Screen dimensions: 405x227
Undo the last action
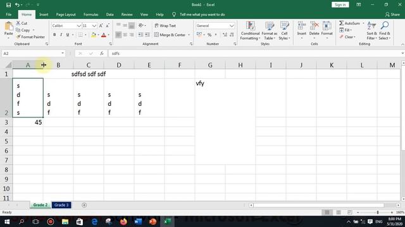tap(17, 5)
